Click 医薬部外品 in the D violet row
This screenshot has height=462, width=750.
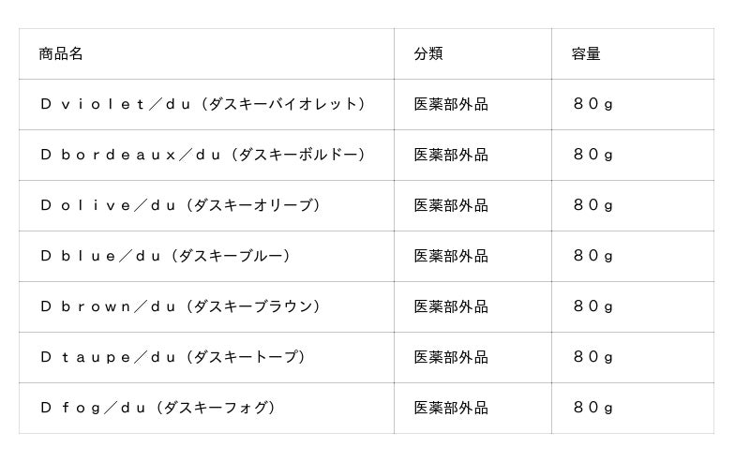451,104
